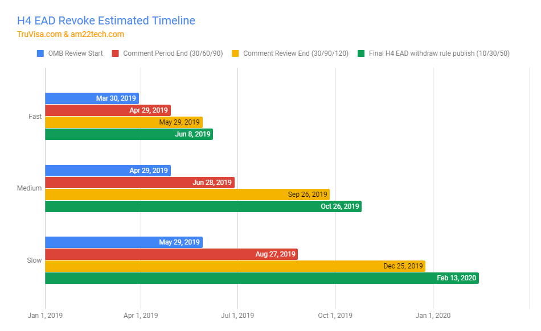Select the Fast green bar Jun 8, 2019

129,134
